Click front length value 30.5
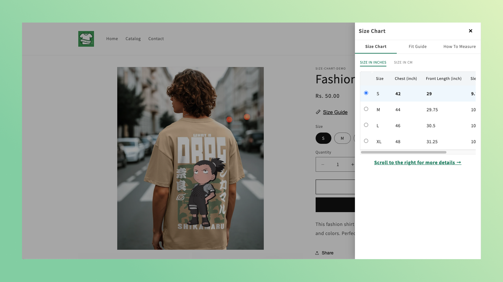This screenshot has height=282, width=503. coord(431,126)
